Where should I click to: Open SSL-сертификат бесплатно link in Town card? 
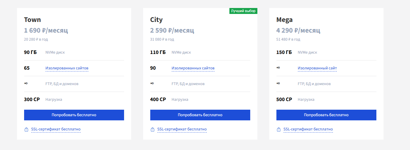[56, 129]
